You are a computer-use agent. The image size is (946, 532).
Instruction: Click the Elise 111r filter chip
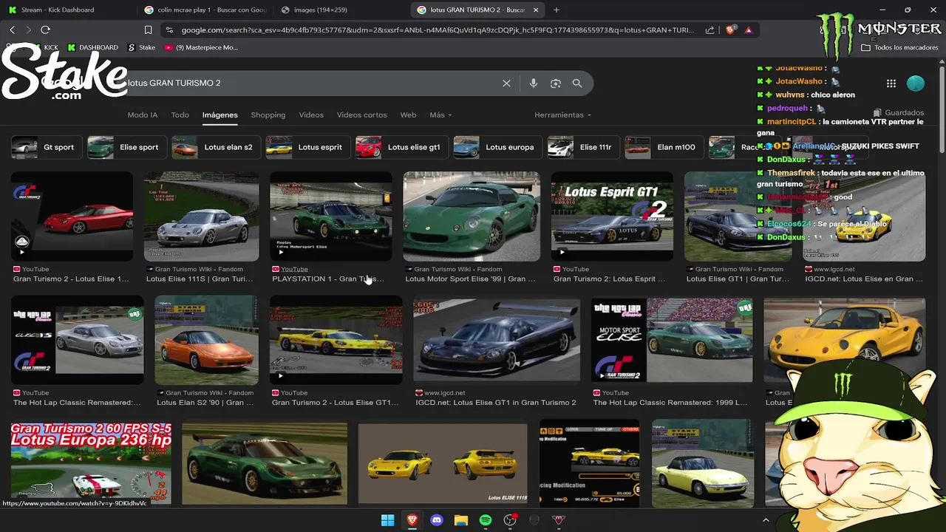coord(582,147)
